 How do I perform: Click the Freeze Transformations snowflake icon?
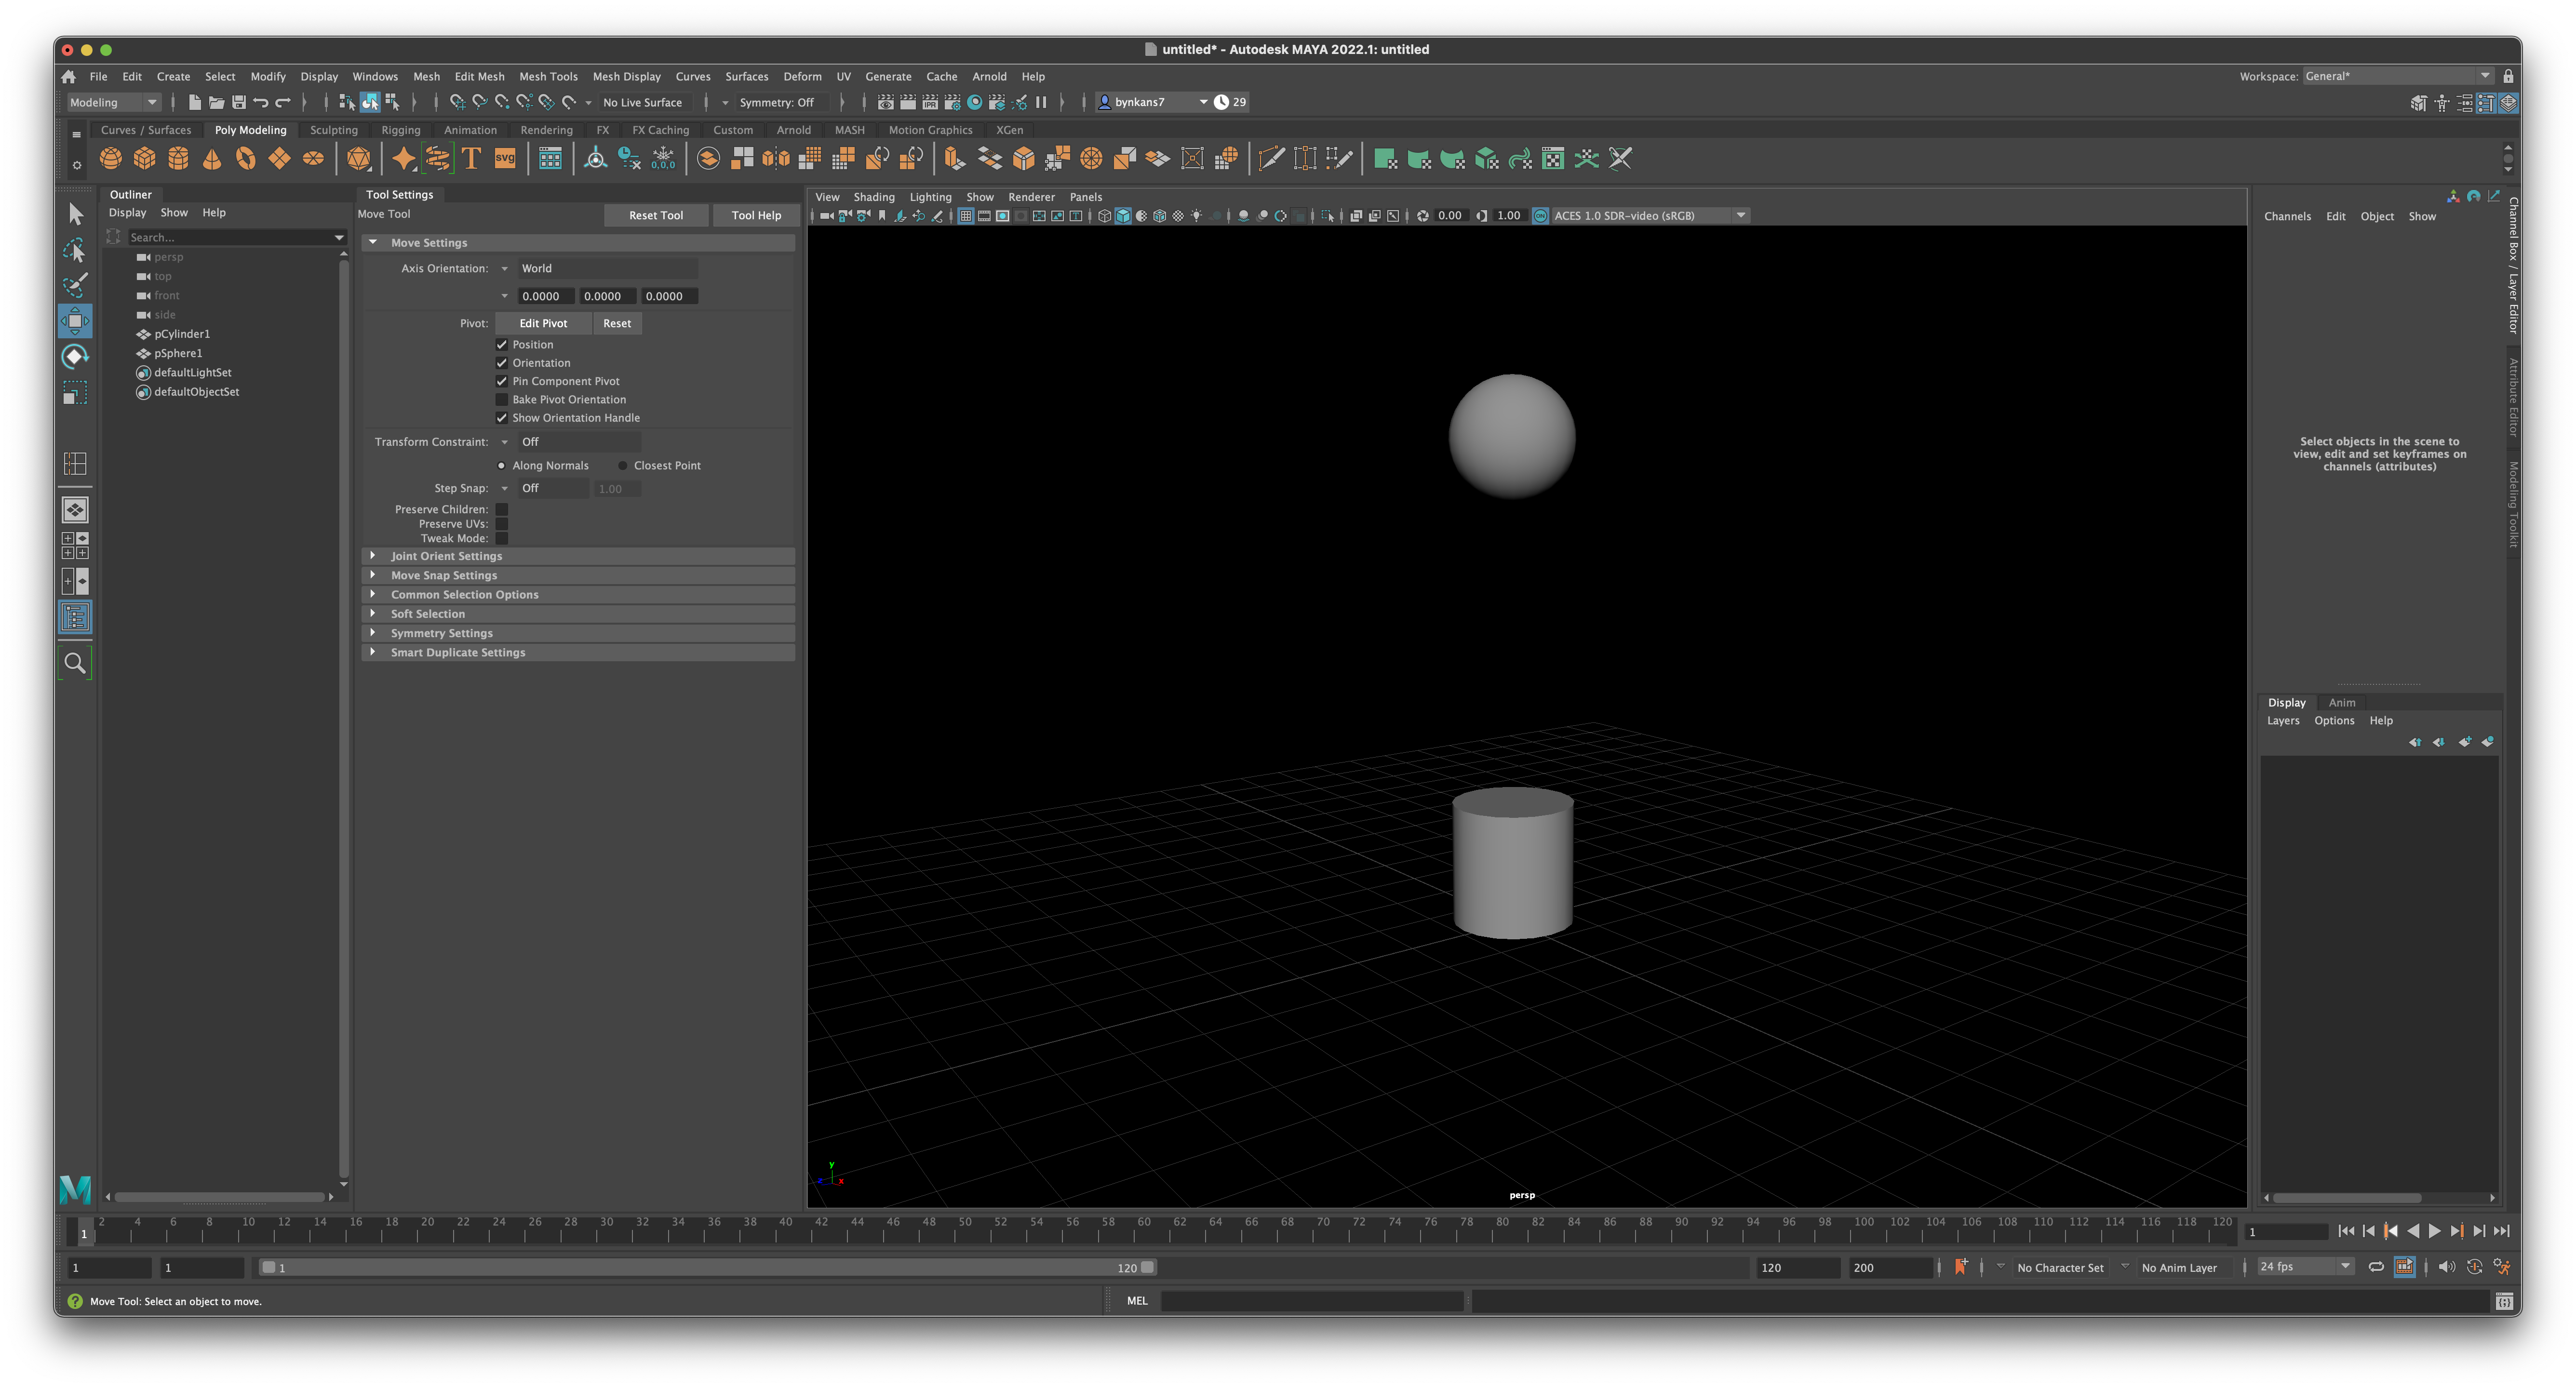point(663,159)
